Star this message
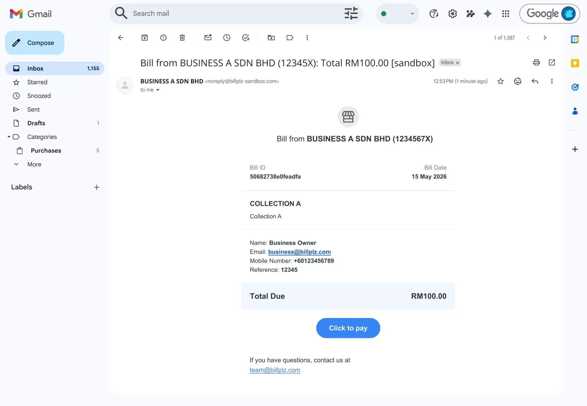The image size is (587, 406). pyautogui.click(x=501, y=81)
